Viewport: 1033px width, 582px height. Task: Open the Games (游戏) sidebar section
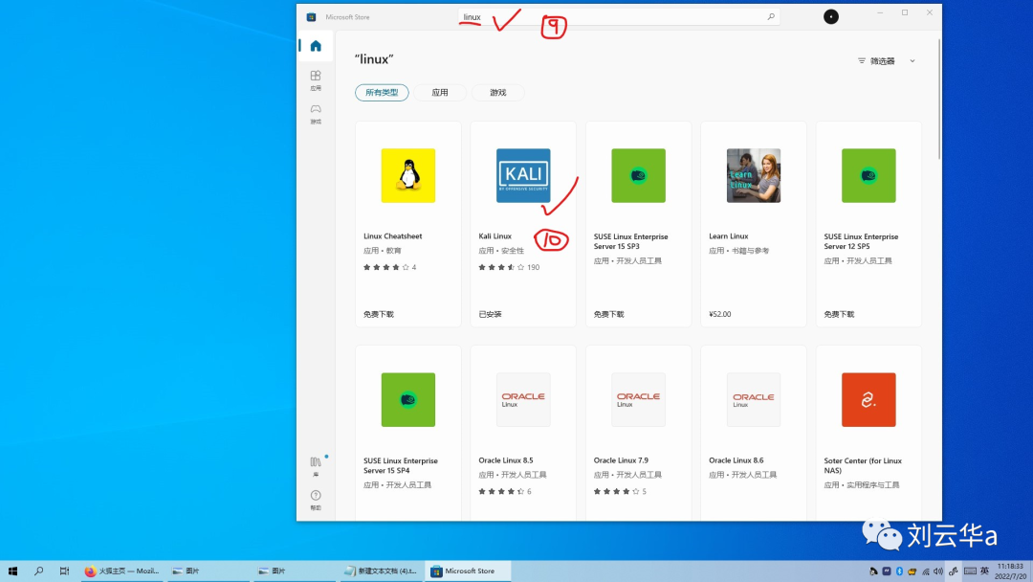point(316,113)
